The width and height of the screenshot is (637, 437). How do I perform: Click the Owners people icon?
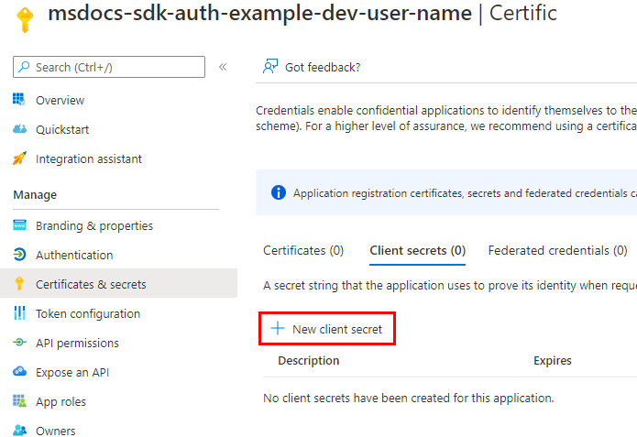[19, 431]
